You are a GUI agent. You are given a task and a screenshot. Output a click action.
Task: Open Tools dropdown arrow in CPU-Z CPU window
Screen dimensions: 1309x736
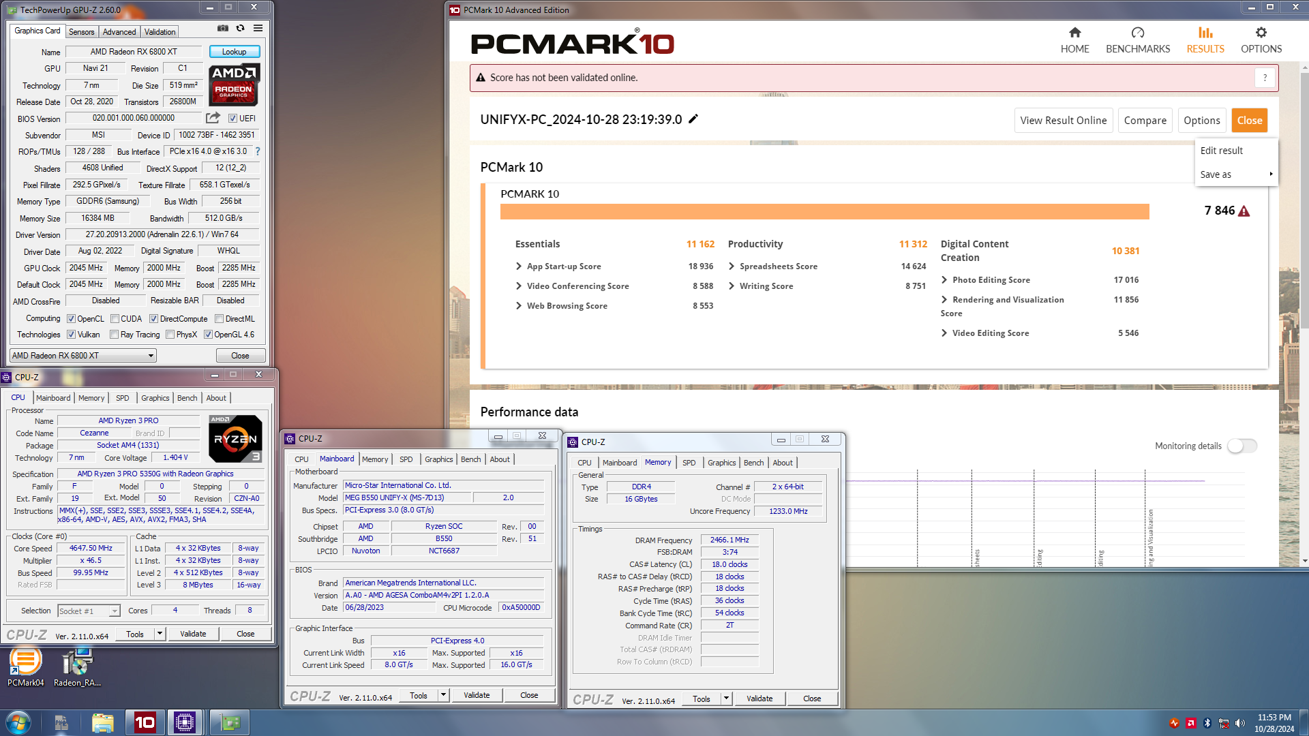[x=160, y=634]
